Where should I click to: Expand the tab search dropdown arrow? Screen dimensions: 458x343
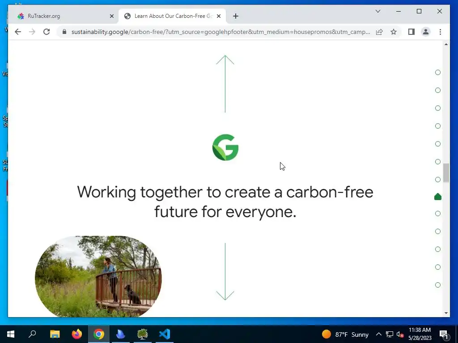(378, 11)
